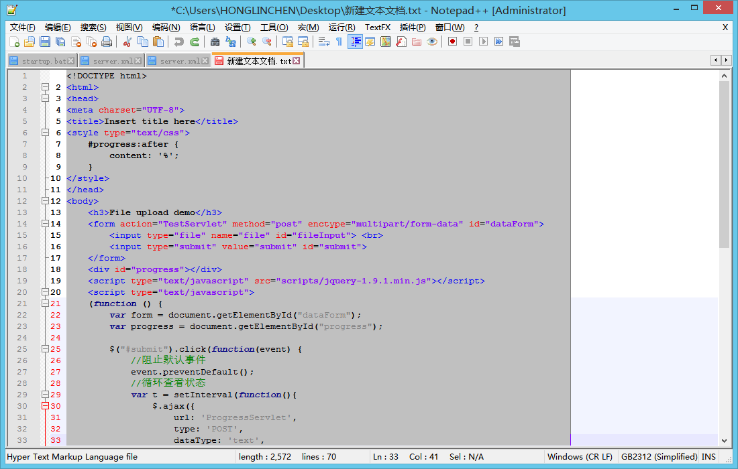The image size is (738, 469).
Task: Click the tab bar scroll-left arrow
Action: point(716,60)
